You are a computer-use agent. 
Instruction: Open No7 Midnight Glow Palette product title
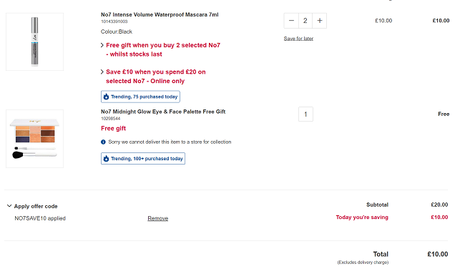tap(163, 112)
